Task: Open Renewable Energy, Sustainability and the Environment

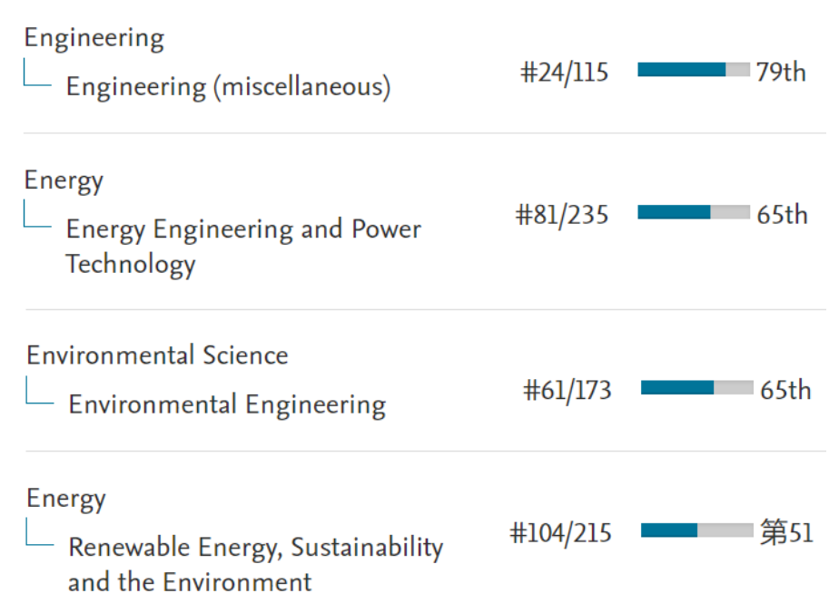Action: pyautogui.click(x=255, y=563)
